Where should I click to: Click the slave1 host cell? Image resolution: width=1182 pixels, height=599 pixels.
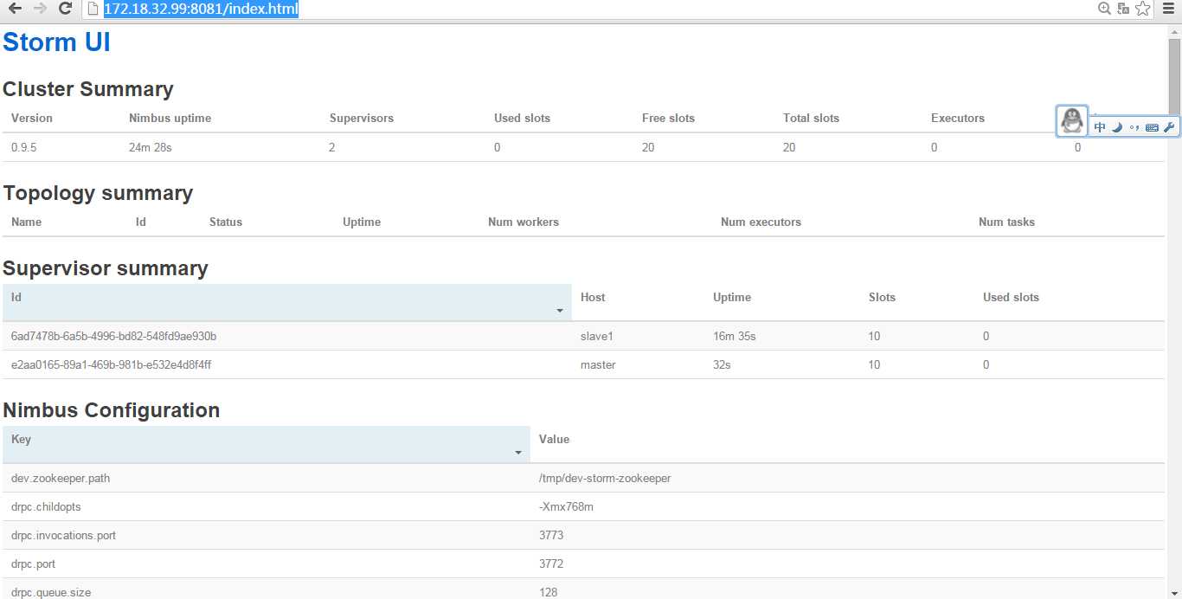pos(599,336)
